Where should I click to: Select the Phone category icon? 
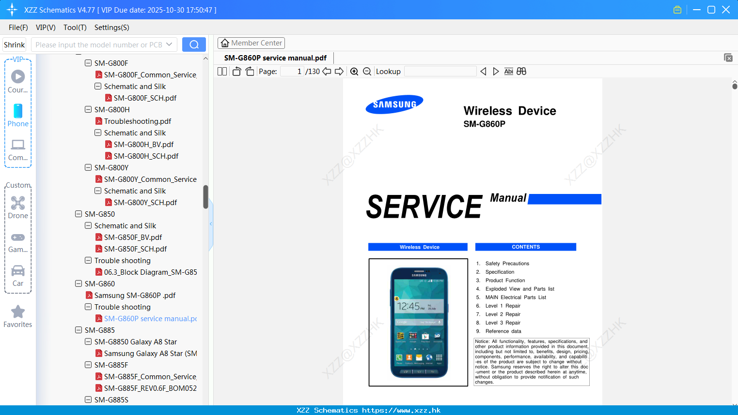18,116
